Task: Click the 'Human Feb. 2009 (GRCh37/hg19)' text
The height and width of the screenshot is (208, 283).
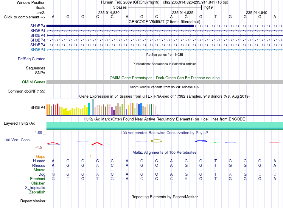Action: pyautogui.click(x=130, y=2)
